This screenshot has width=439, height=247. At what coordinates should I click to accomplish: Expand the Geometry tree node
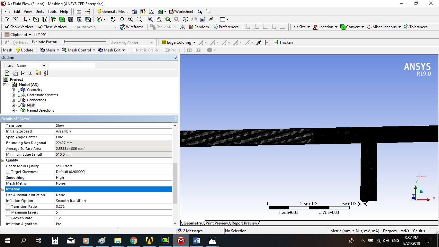[x=13, y=90]
